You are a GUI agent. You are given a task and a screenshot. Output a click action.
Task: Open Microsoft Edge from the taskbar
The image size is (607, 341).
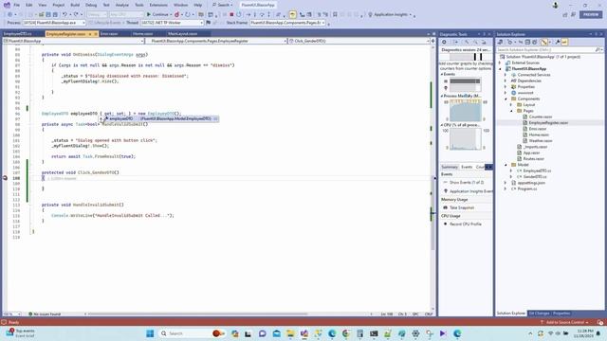pyautogui.click(x=332, y=333)
